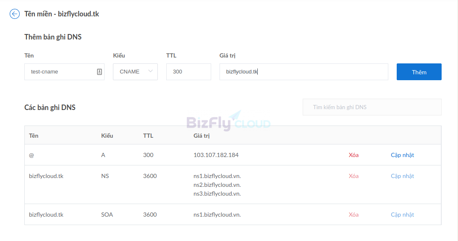
Task: Click ns1.bizflycloud.vn. in the NS row
Action: (x=217, y=176)
